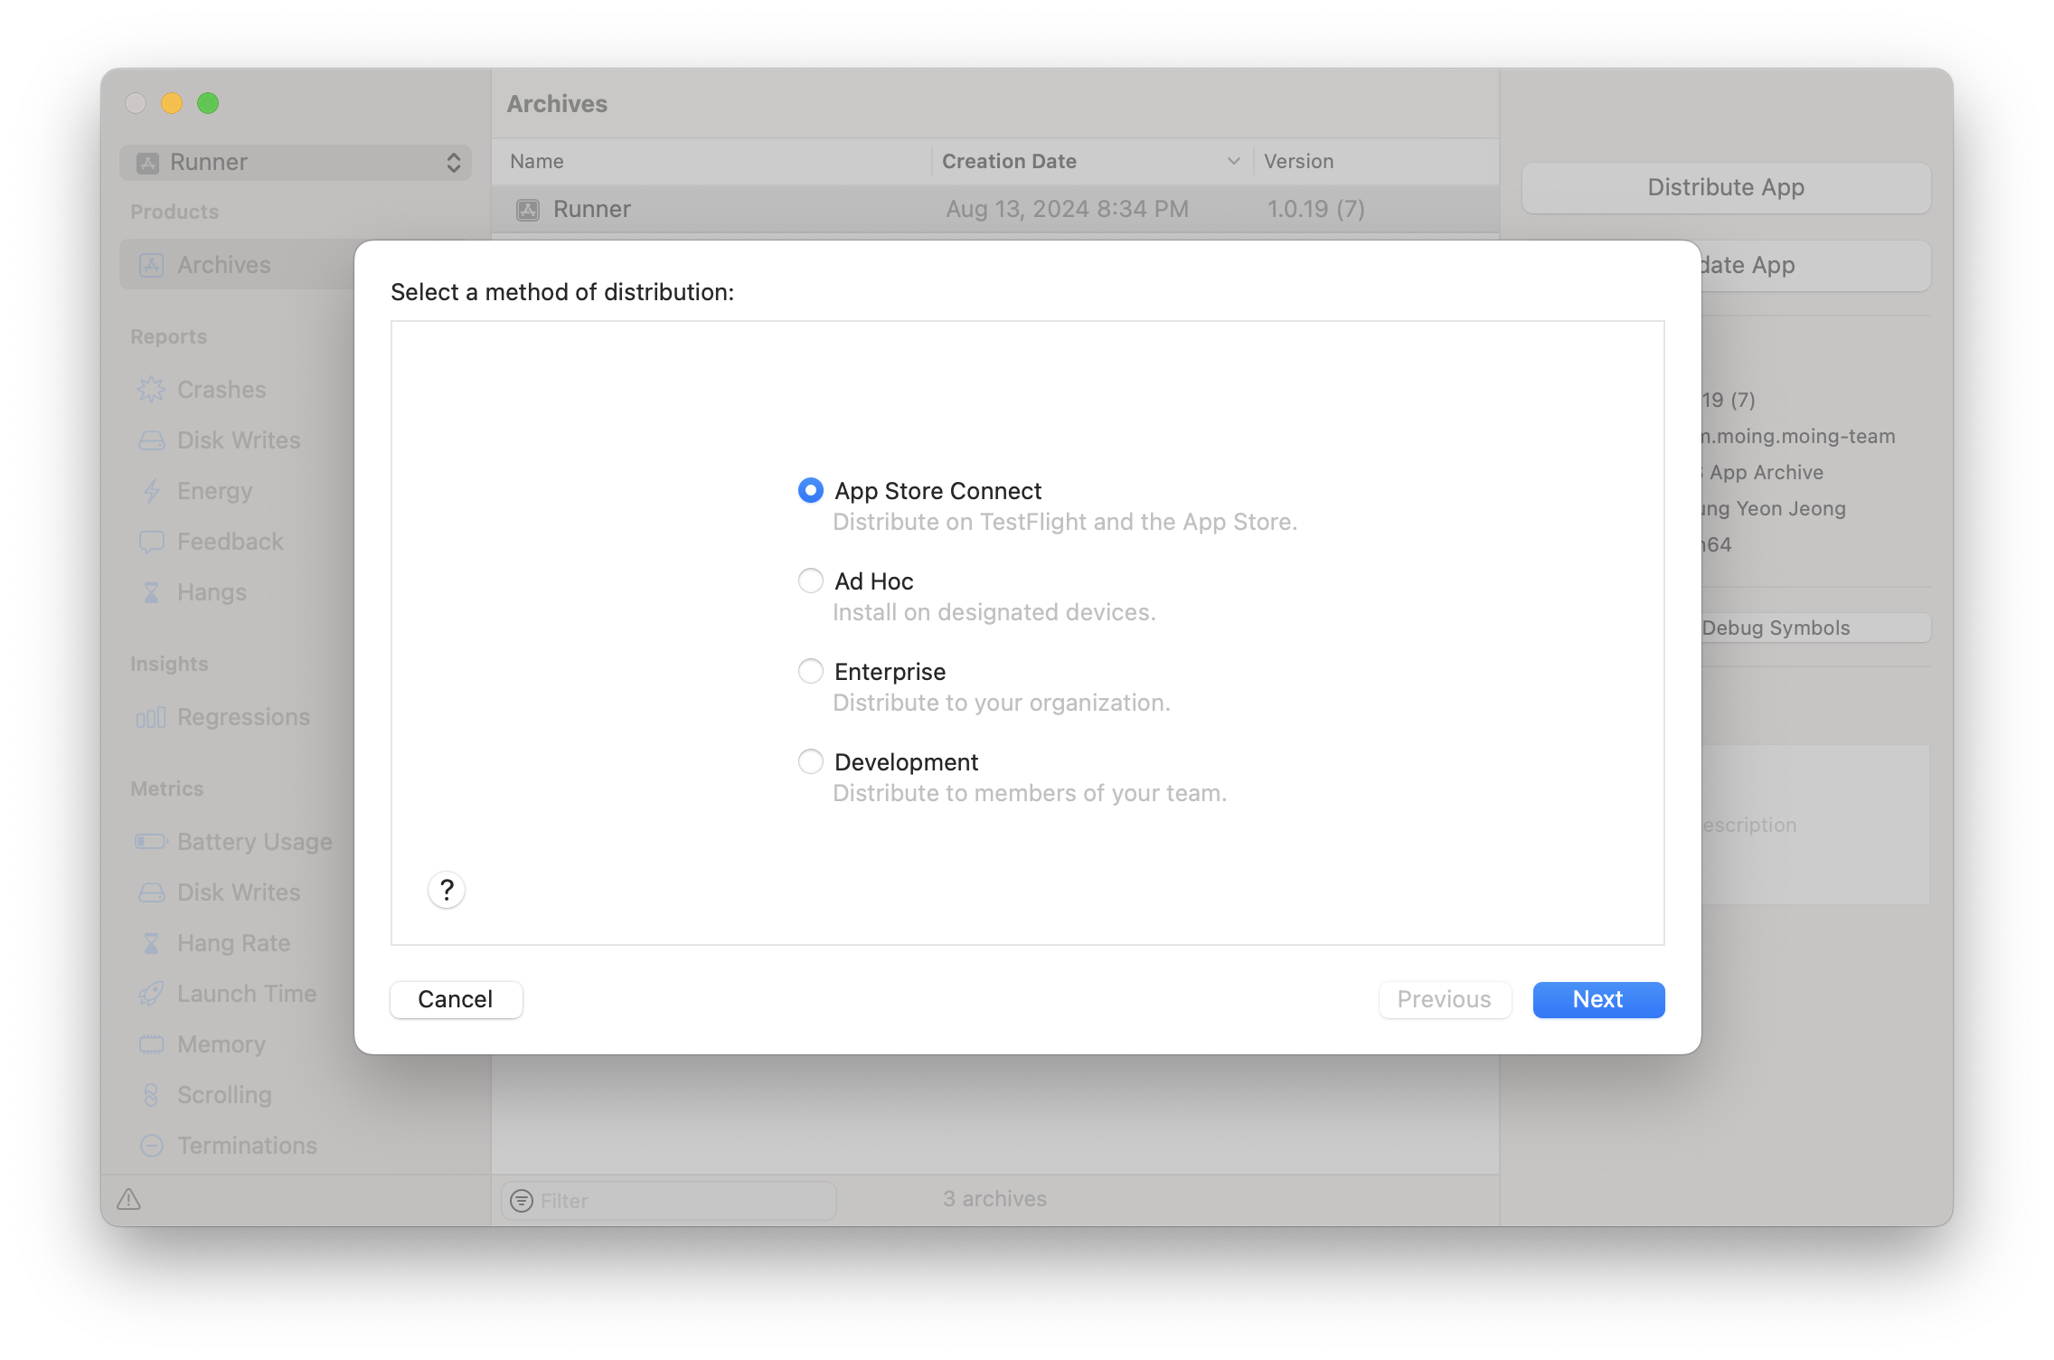Click the Terminations circle icon
Image resolution: width=2054 pixels, height=1360 pixels.
(x=151, y=1146)
